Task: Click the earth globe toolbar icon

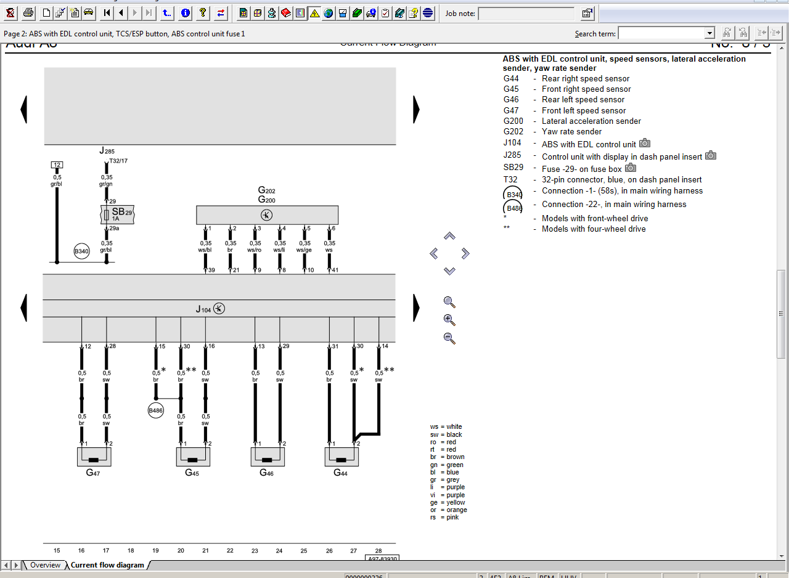Action: pos(329,12)
